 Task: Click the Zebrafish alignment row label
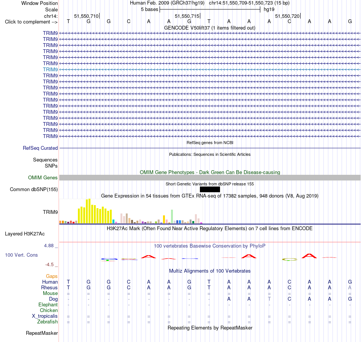[47, 322]
